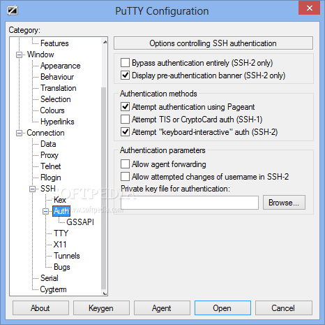This screenshot has width=325, height=325.
Task: Select Translation in the tree
Action: click(59, 88)
